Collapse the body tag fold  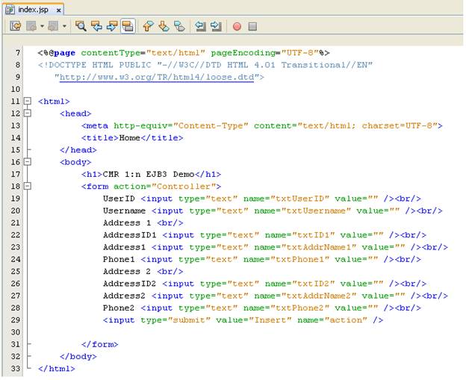[28, 161]
